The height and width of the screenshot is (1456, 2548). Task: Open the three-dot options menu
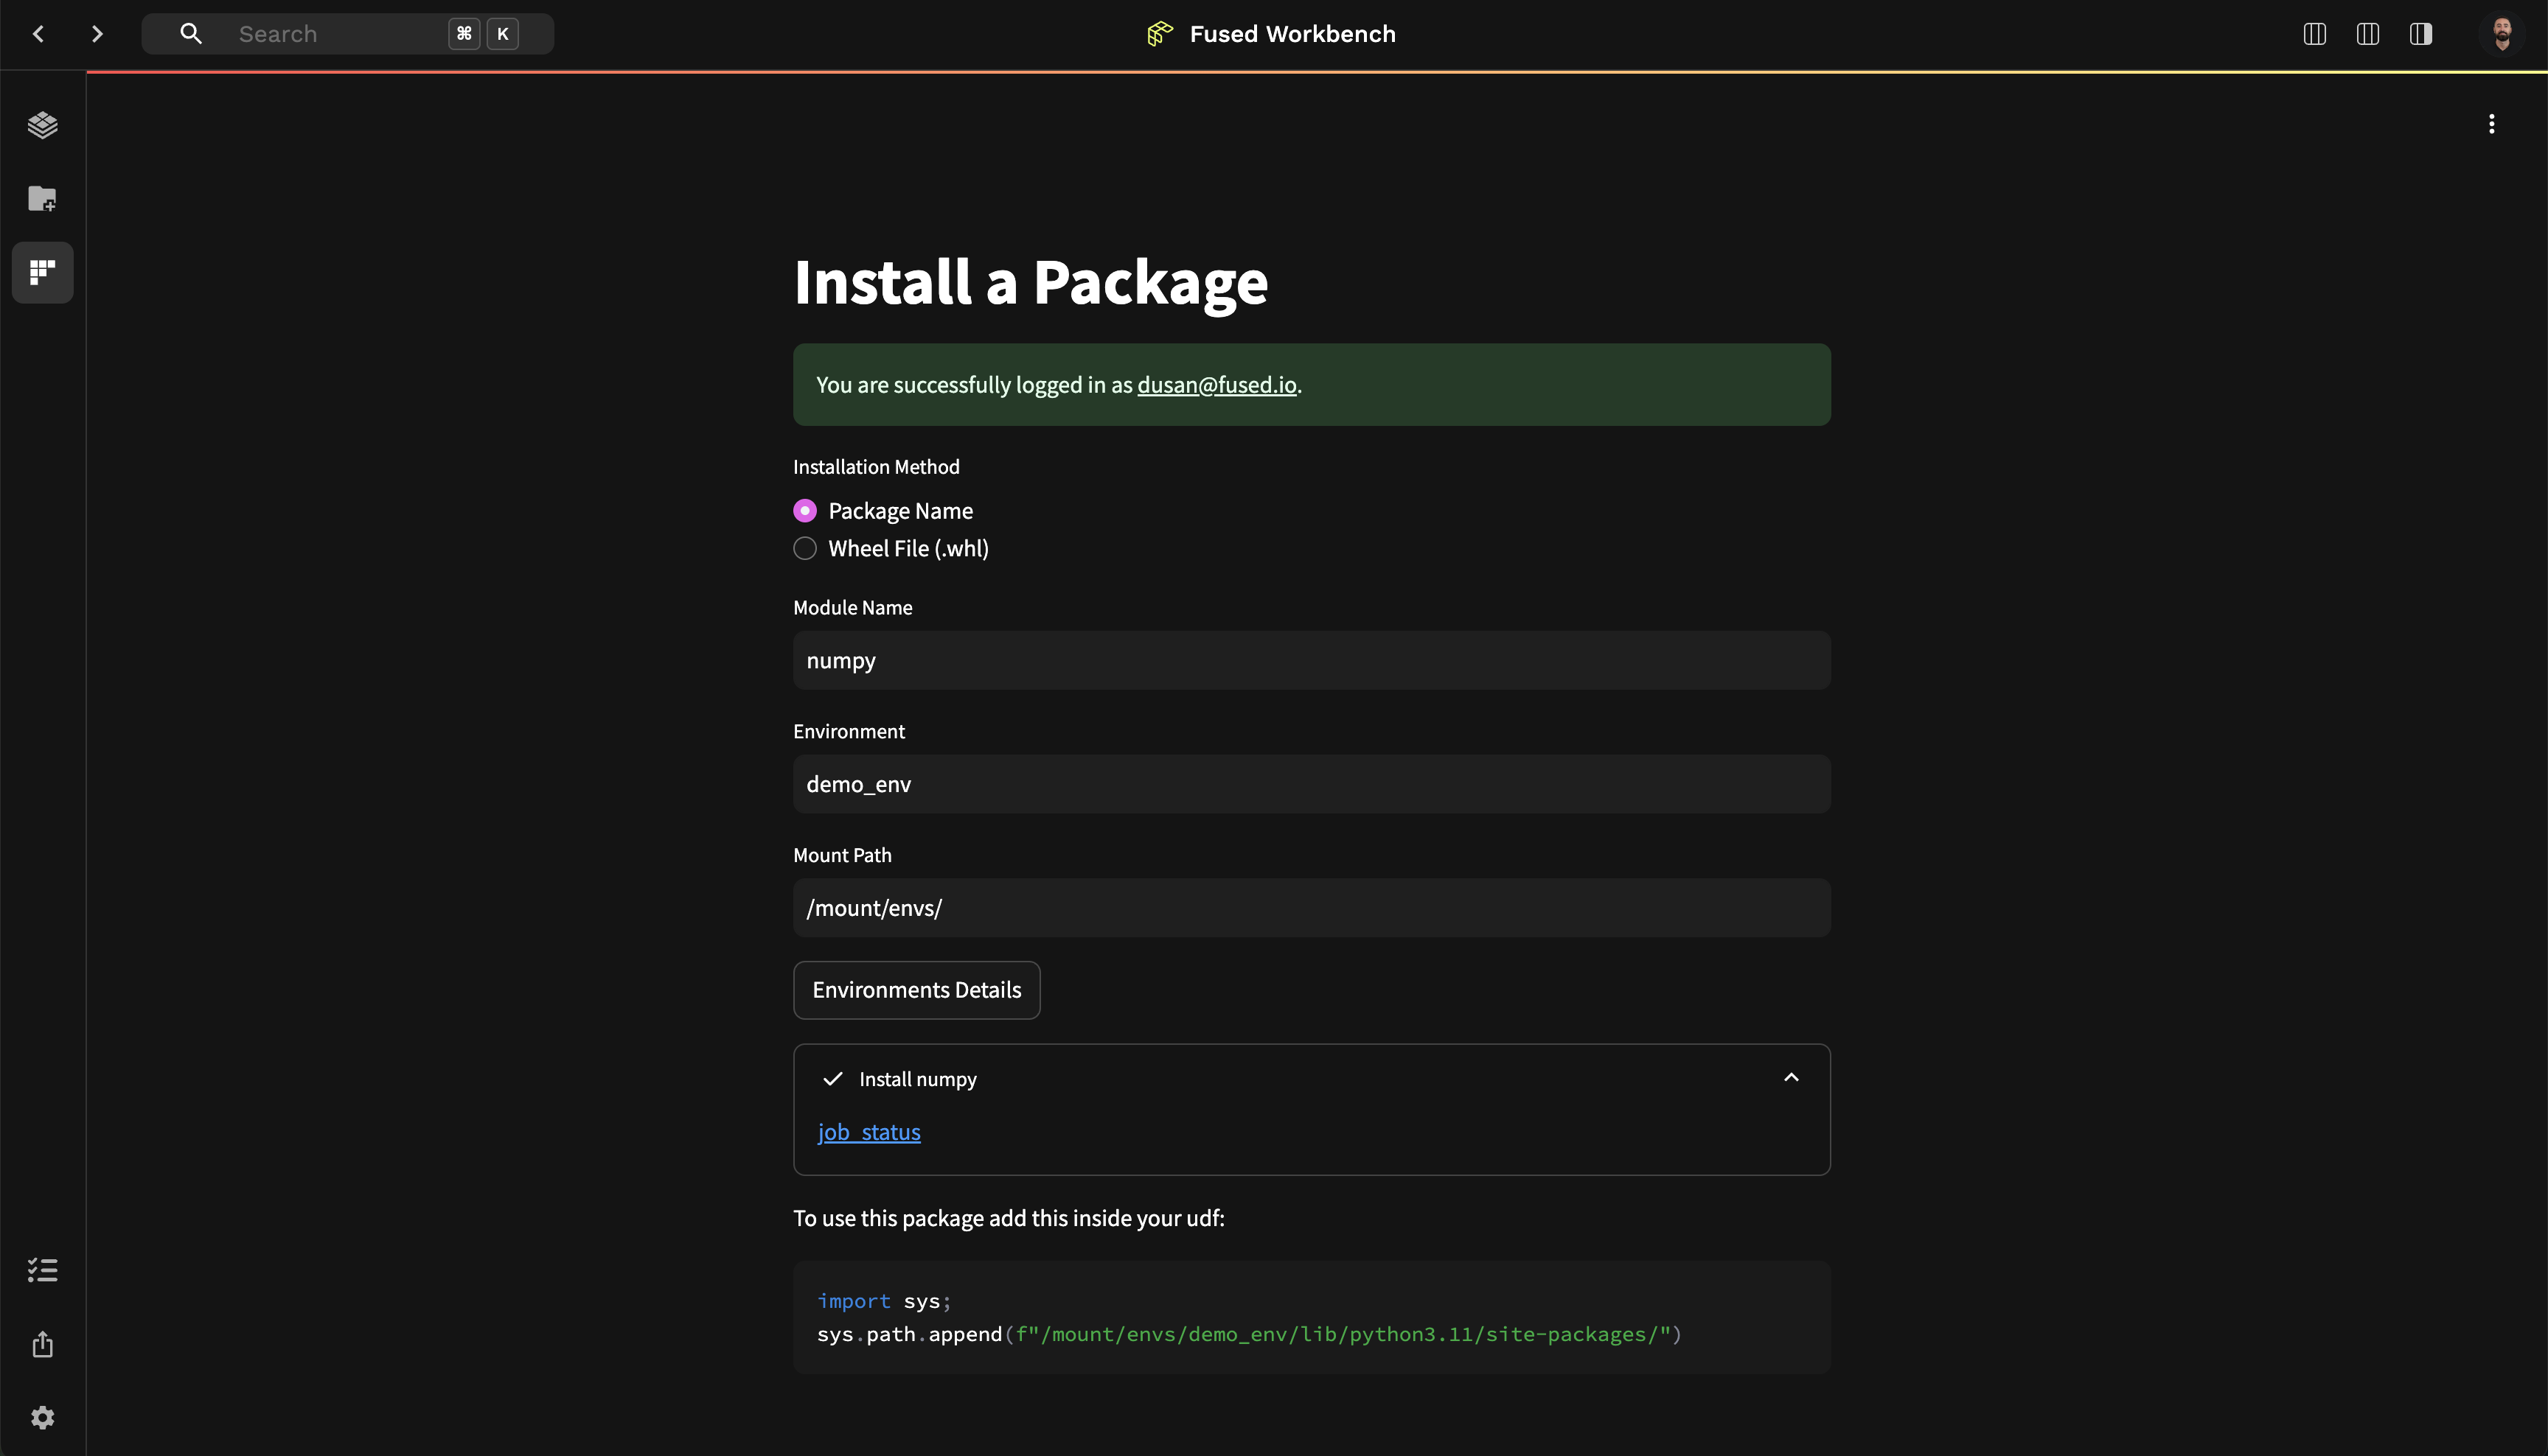2491,124
